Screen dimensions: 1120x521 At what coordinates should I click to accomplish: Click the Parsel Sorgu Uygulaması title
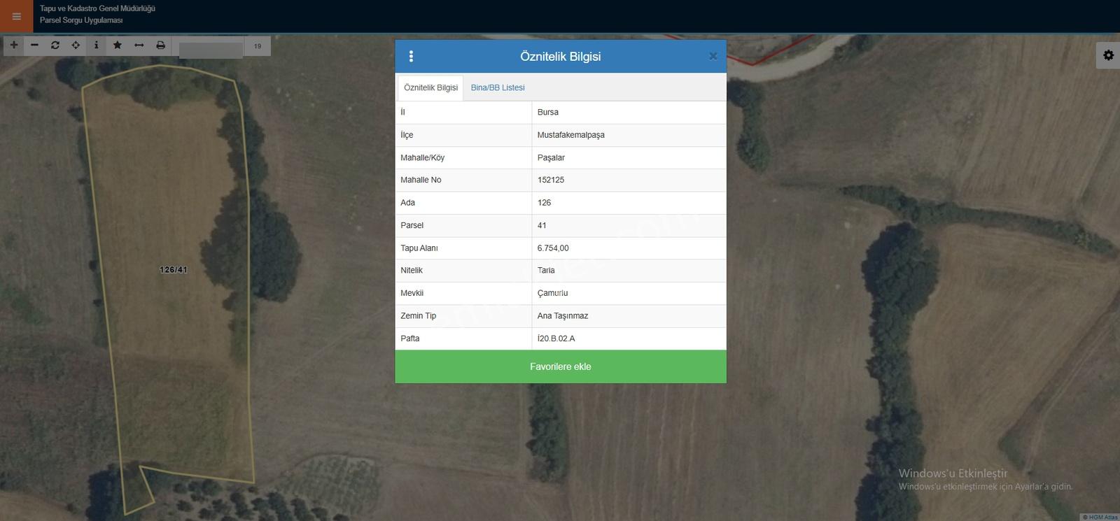[81, 20]
